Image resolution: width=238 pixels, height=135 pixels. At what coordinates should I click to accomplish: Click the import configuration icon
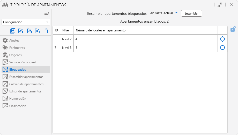pyautogui.click(x=37, y=31)
